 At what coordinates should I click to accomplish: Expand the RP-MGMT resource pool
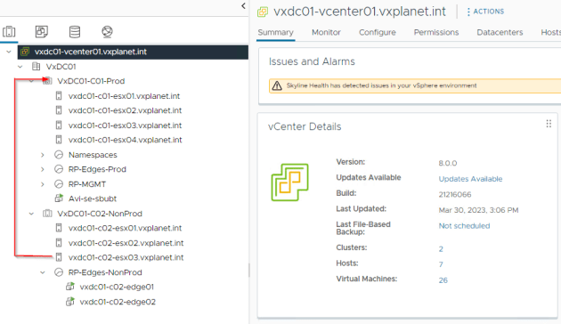click(x=43, y=184)
